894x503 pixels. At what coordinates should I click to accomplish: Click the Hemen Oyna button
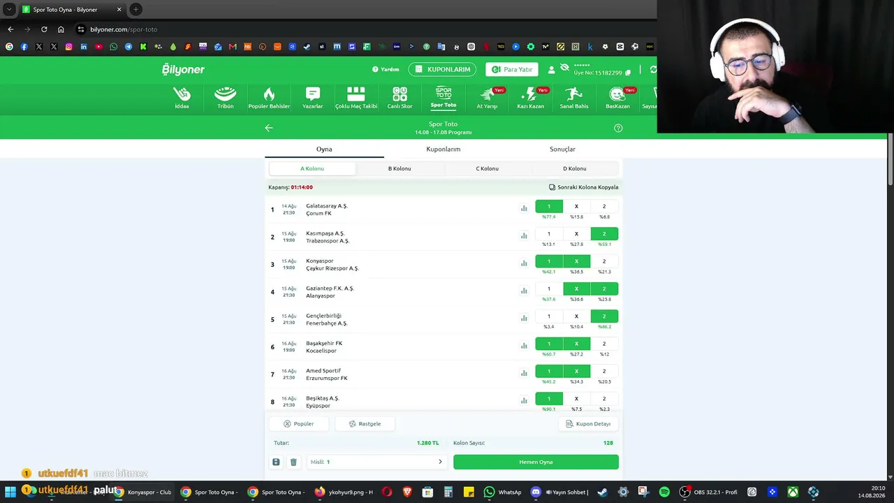(x=536, y=462)
